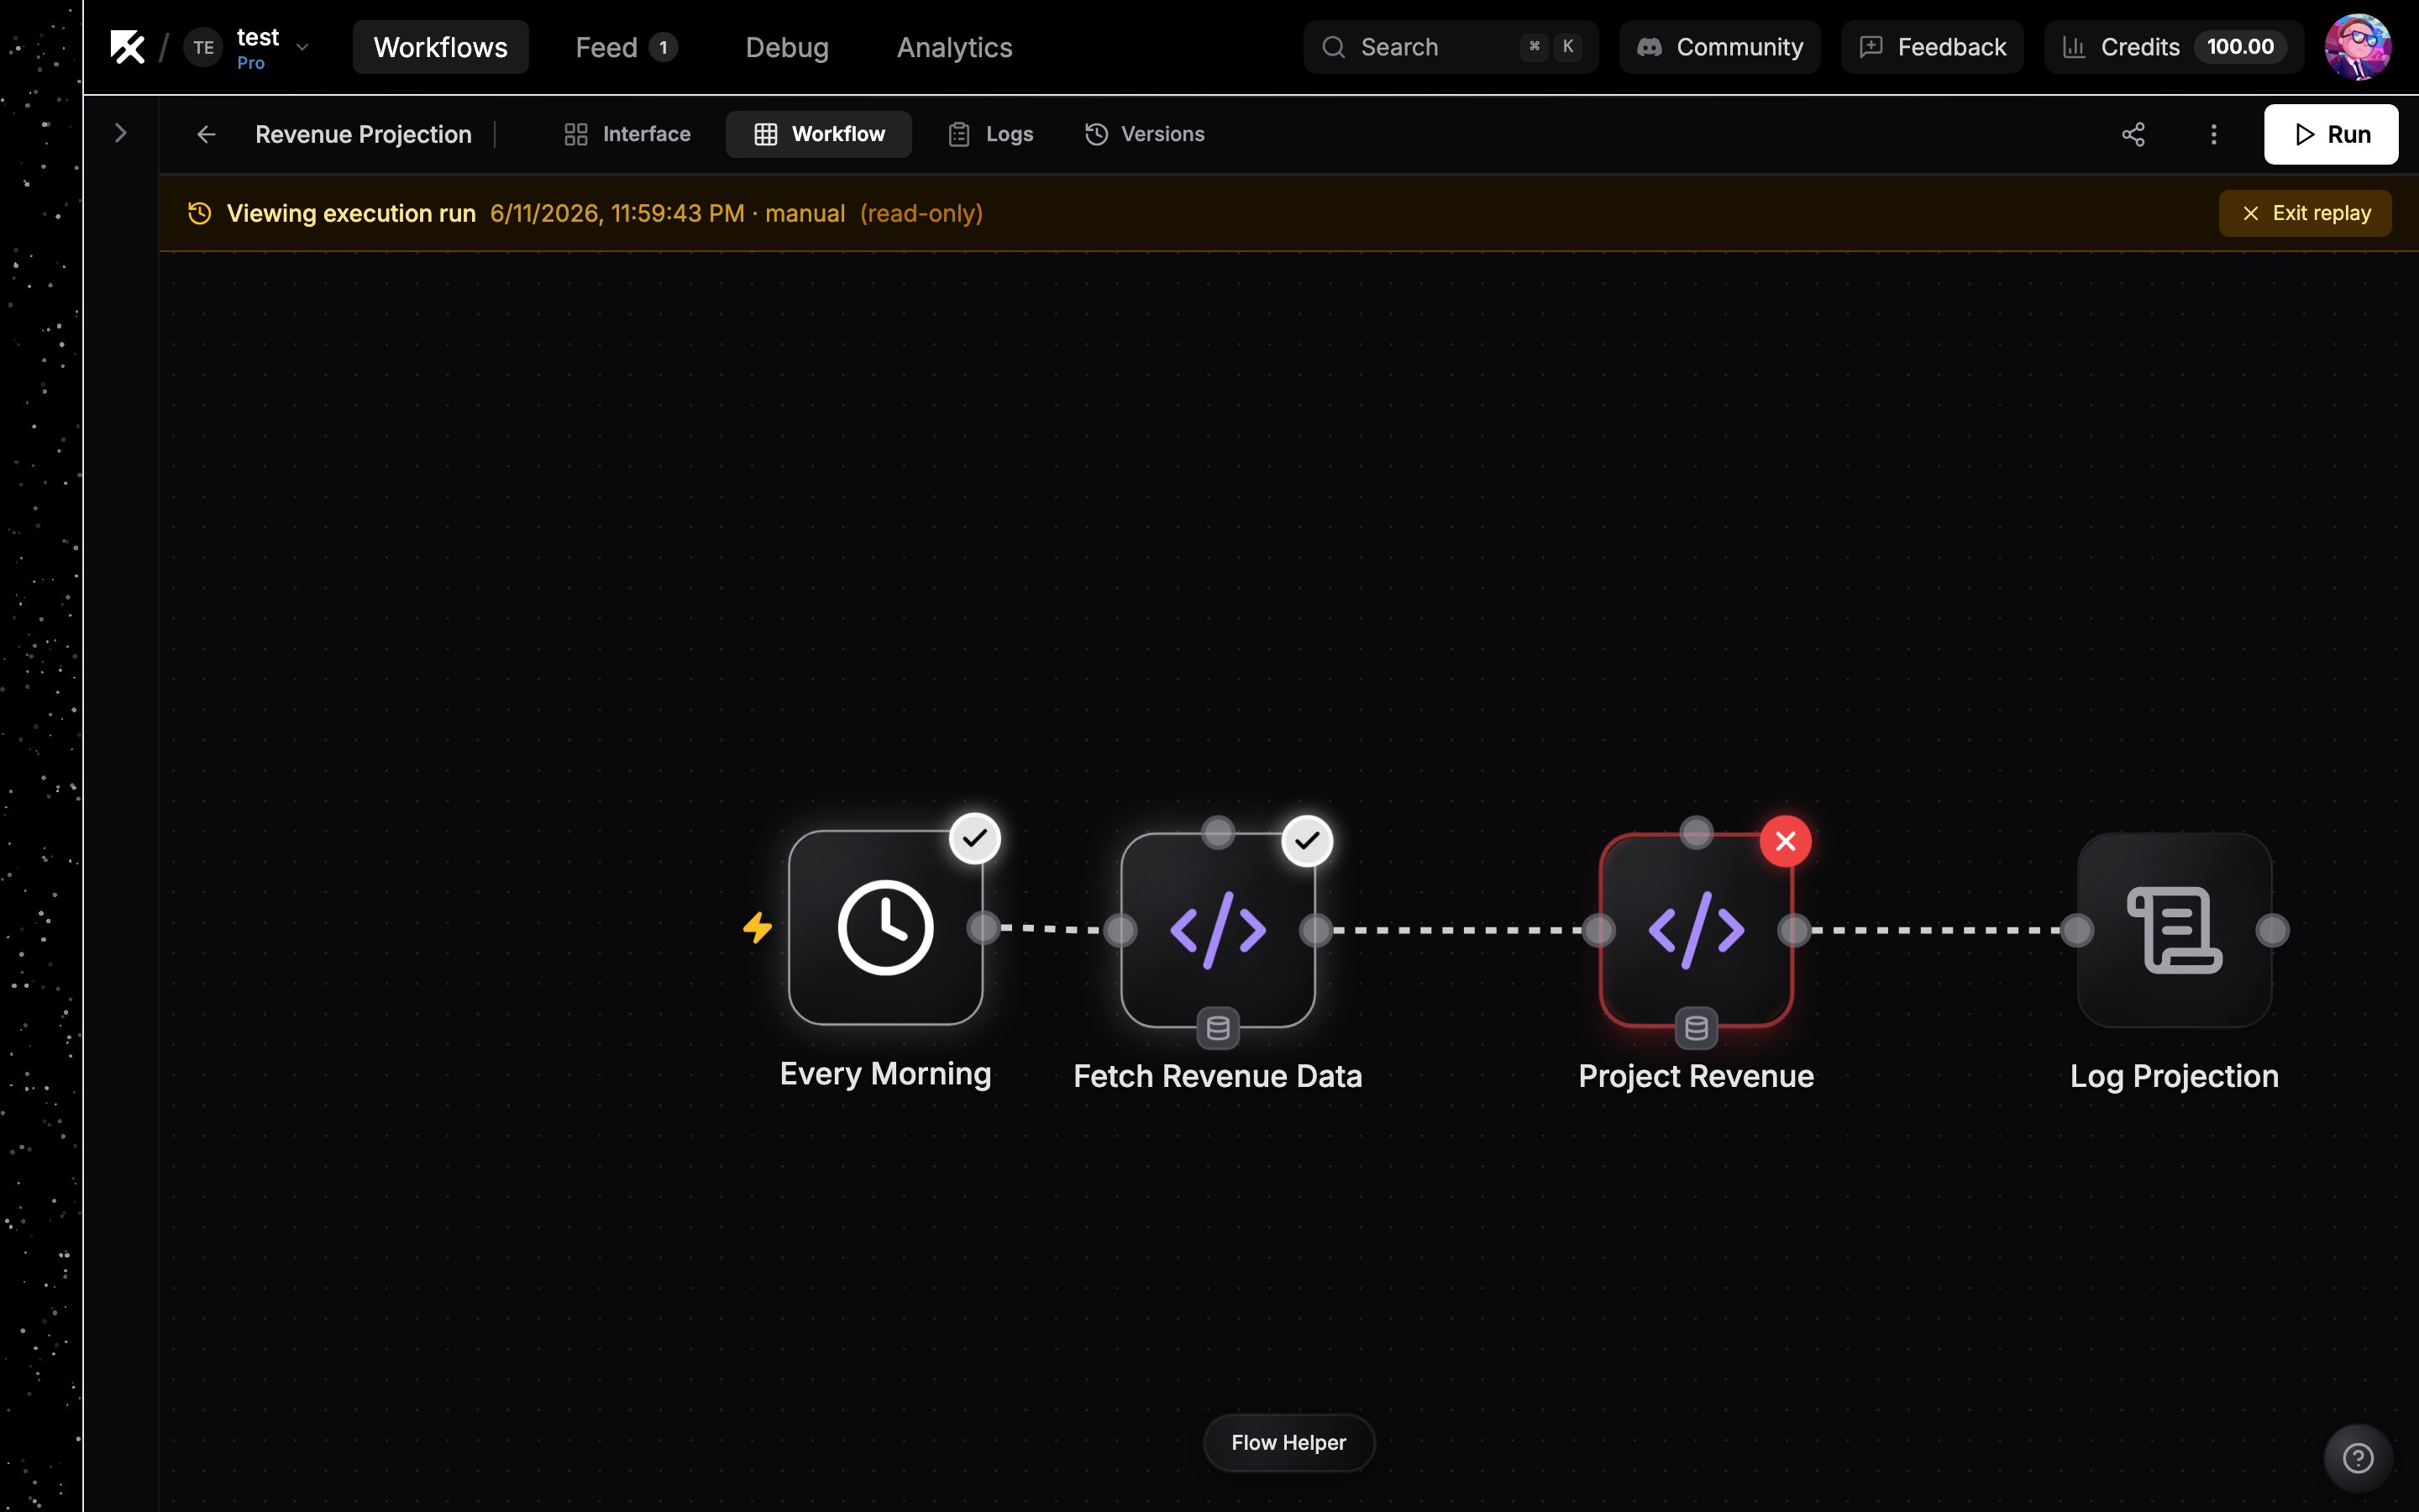Viewport: 2419px width, 1512px height.
Task: Open the Analytics tab
Action: (x=955, y=47)
